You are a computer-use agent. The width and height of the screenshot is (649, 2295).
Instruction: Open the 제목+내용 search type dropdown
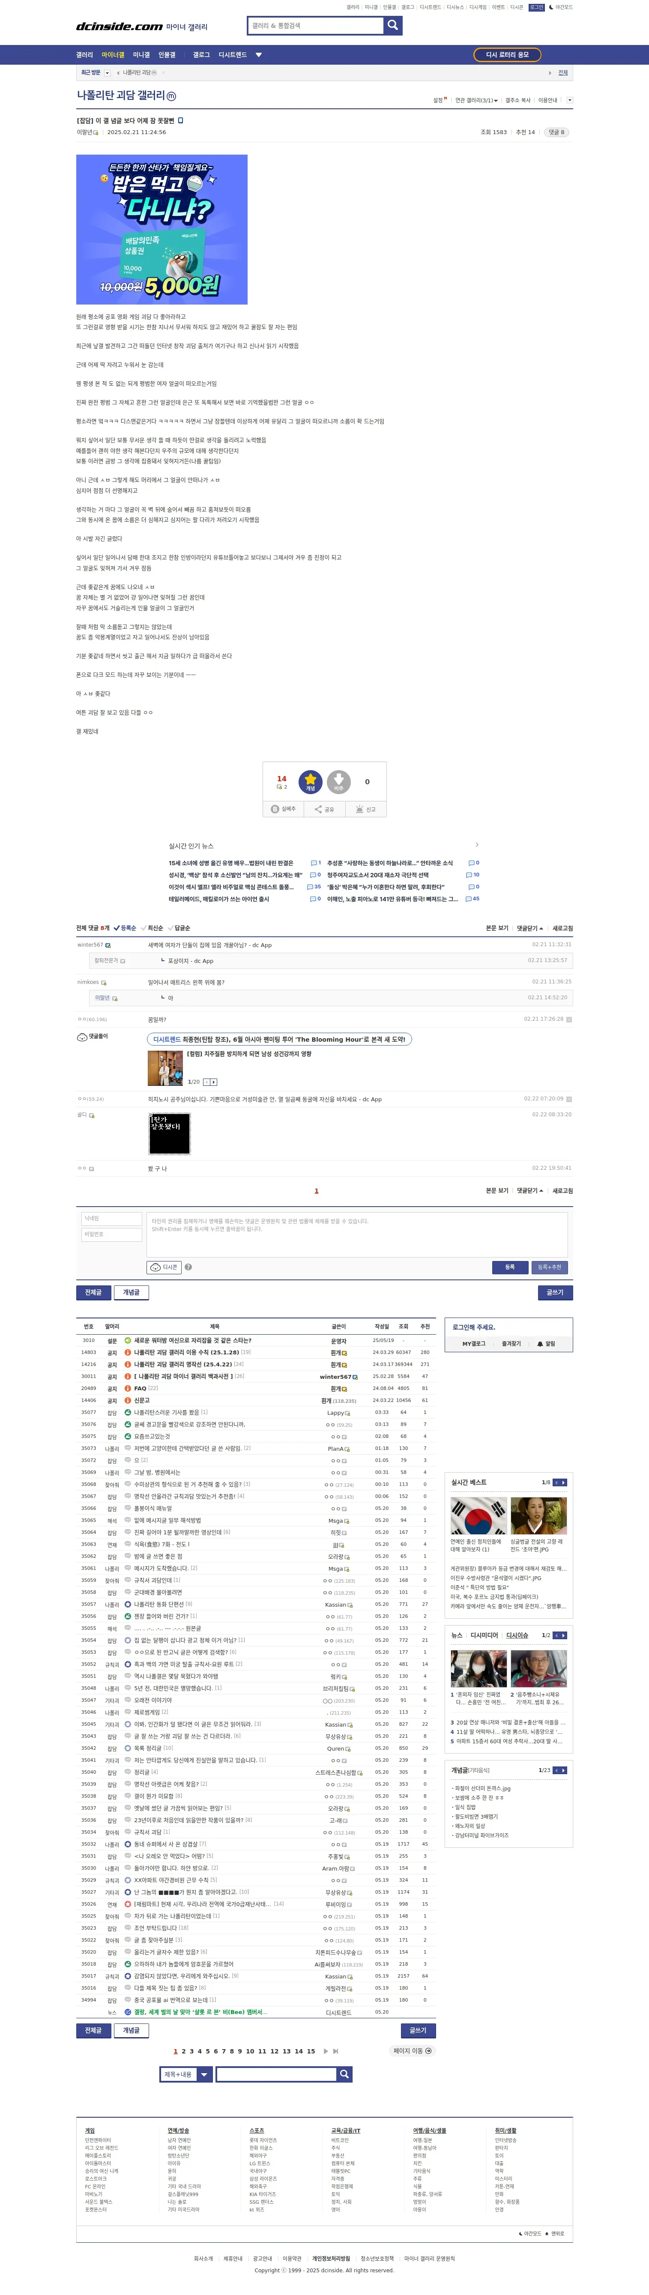187,2074
